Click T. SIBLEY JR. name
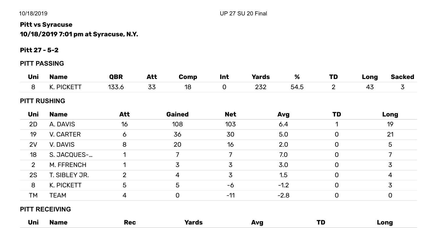Screen dimensions: 437x228 click(69, 175)
